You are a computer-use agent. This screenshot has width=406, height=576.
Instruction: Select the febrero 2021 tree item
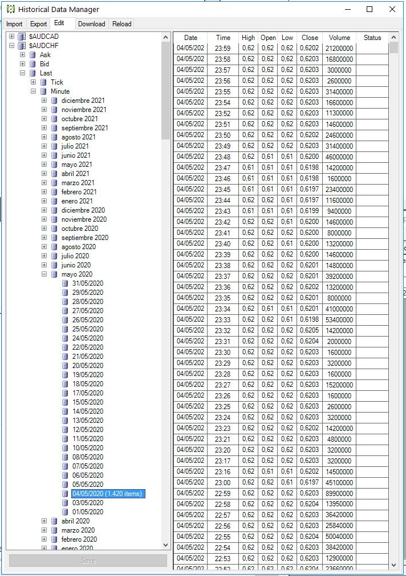coord(79,192)
